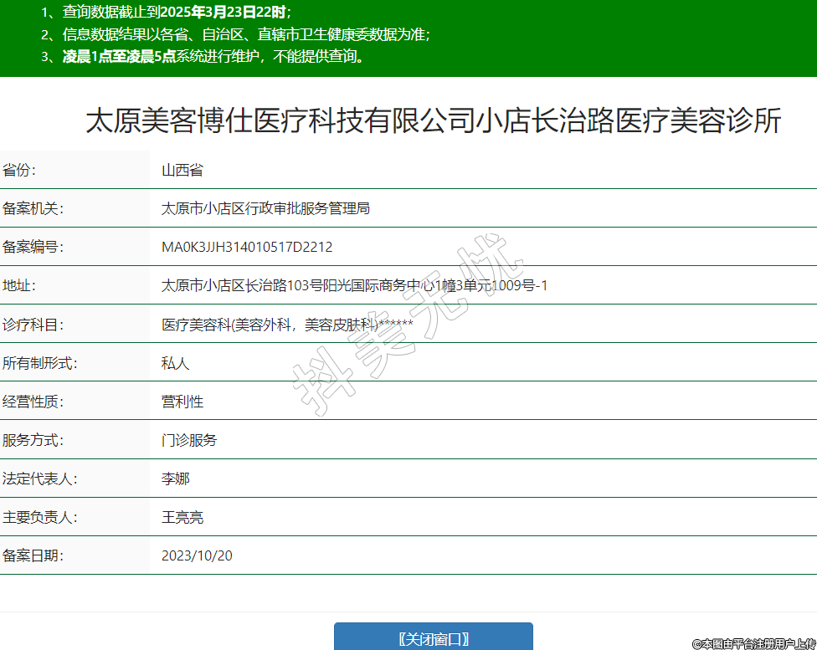Click the 诊疗科目 label
Image resolution: width=817 pixels, height=650 pixels.
[33, 325]
